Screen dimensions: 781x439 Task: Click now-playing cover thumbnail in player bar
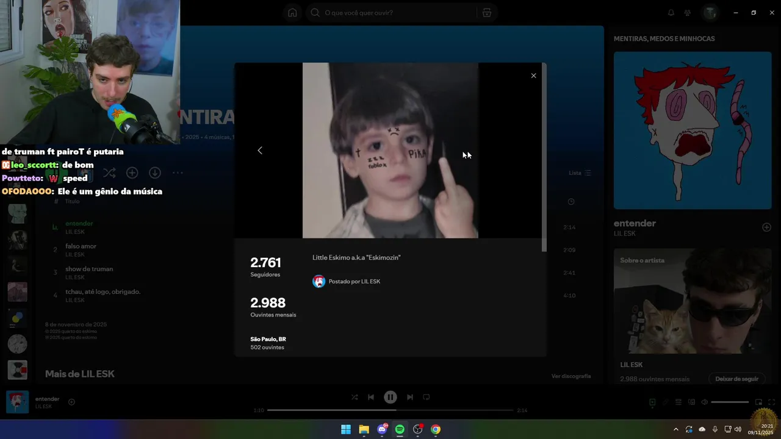(17, 402)
